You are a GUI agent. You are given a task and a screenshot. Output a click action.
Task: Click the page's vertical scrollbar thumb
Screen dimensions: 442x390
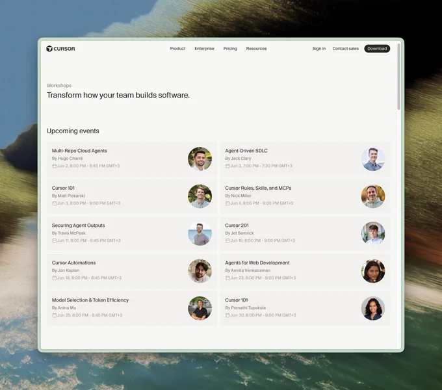[398, 76]
